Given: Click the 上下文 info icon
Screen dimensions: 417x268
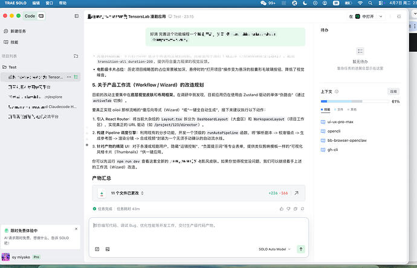Looking at the screenshot, I should pyautogui.click(x=337, y=92).
